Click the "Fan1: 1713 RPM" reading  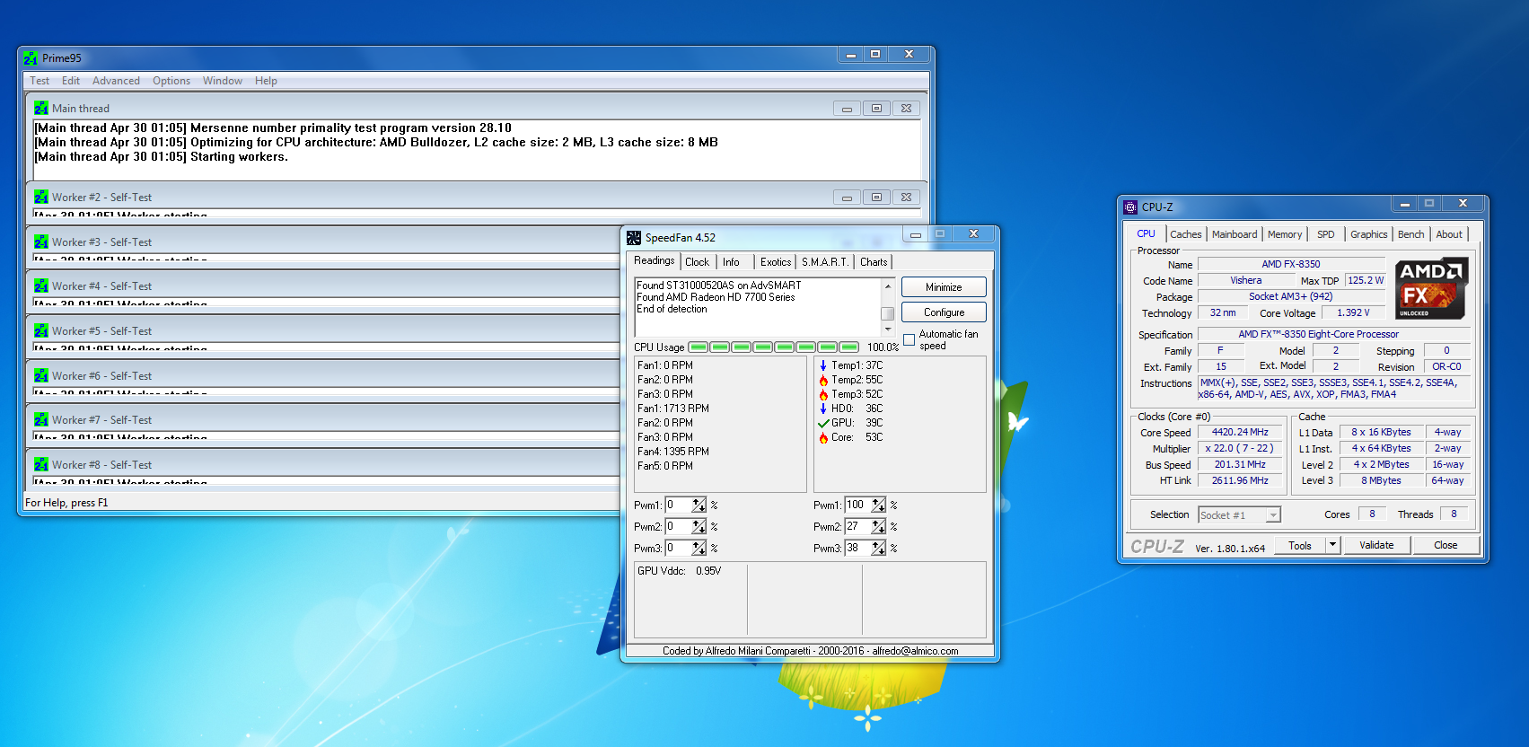(673, 409)
